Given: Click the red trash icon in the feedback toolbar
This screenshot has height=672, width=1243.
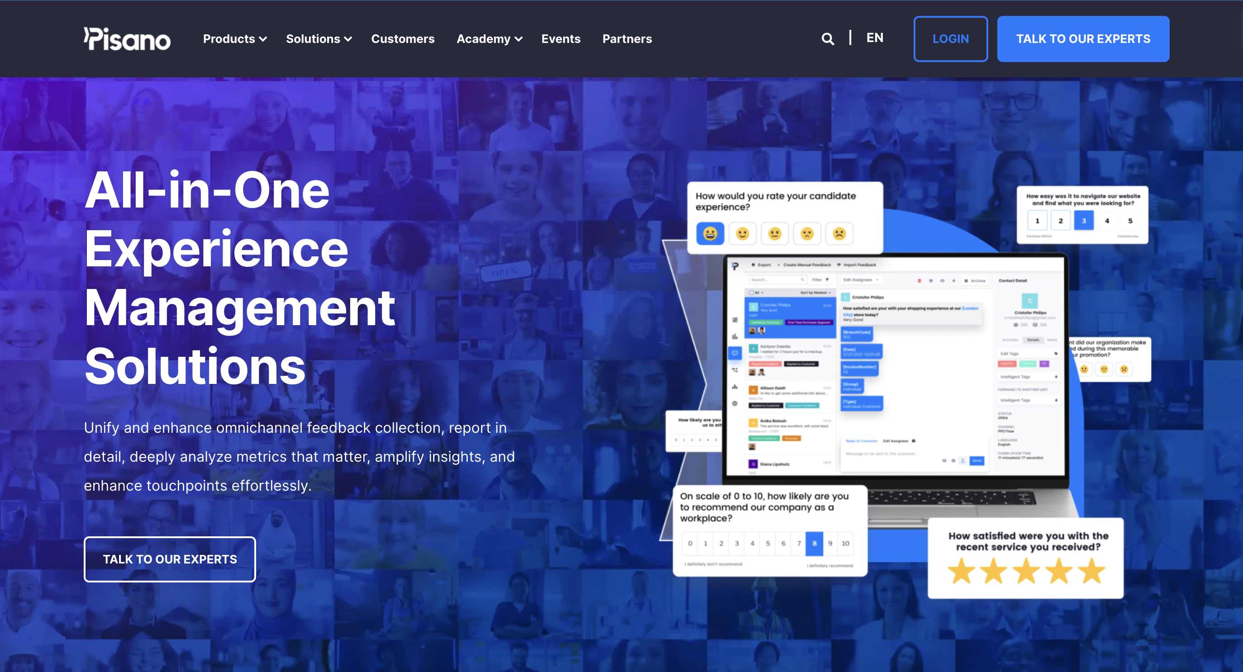Looking at the screenshot, I should pyautogui.click(x=919, y=281).
